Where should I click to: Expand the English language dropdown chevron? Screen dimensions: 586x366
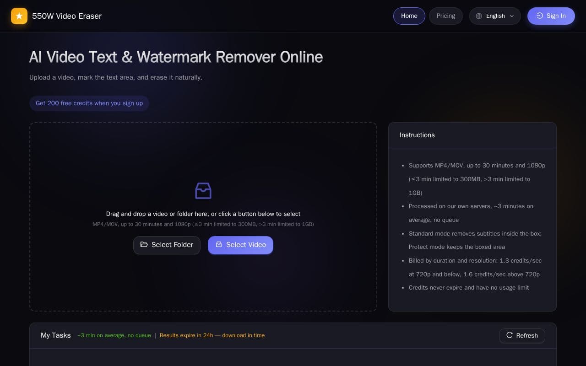(512, 16)
